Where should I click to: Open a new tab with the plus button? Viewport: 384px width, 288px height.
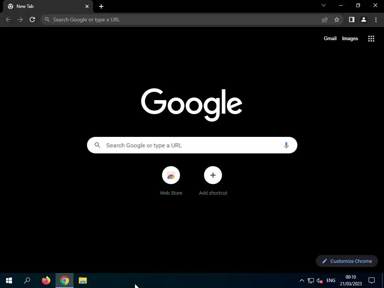[101, 6]
